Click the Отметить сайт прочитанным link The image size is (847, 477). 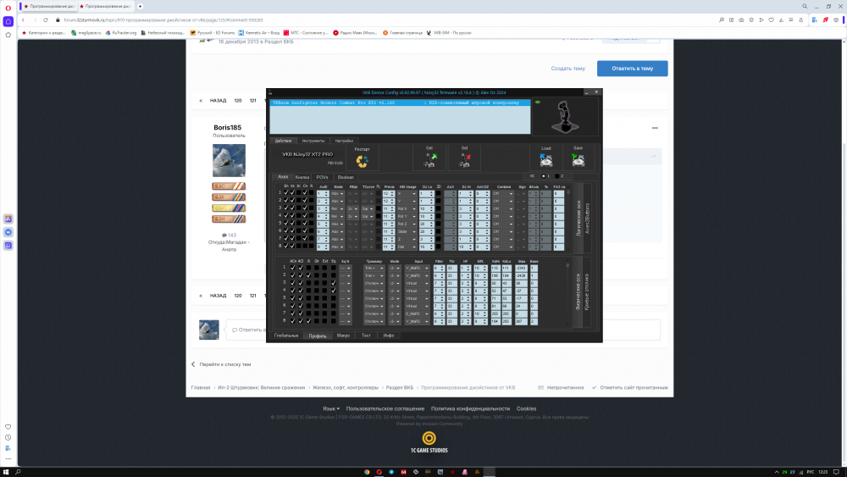(x=630, y=388)
